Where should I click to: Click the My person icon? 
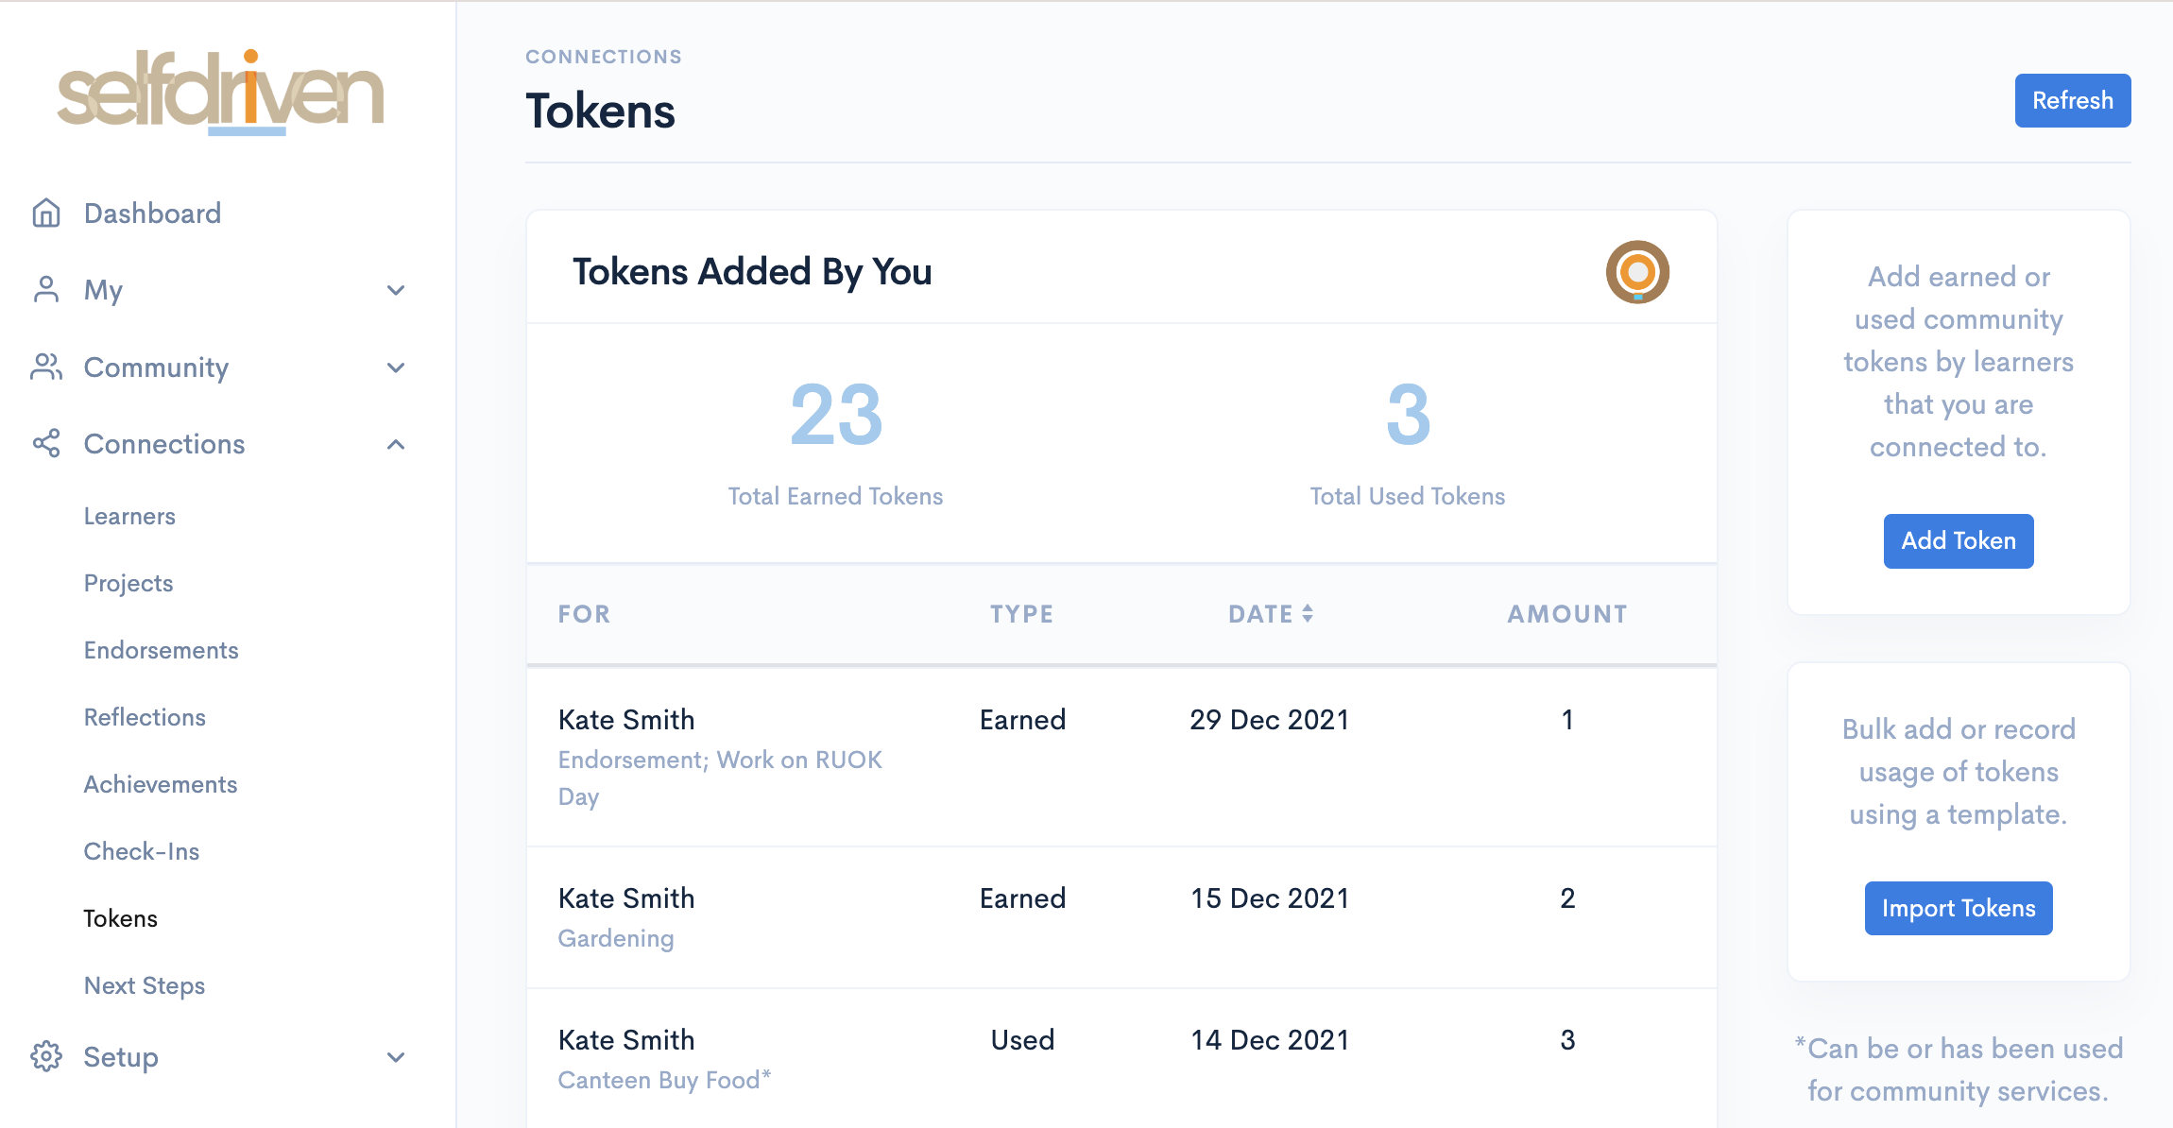click(x=46, y=290)
